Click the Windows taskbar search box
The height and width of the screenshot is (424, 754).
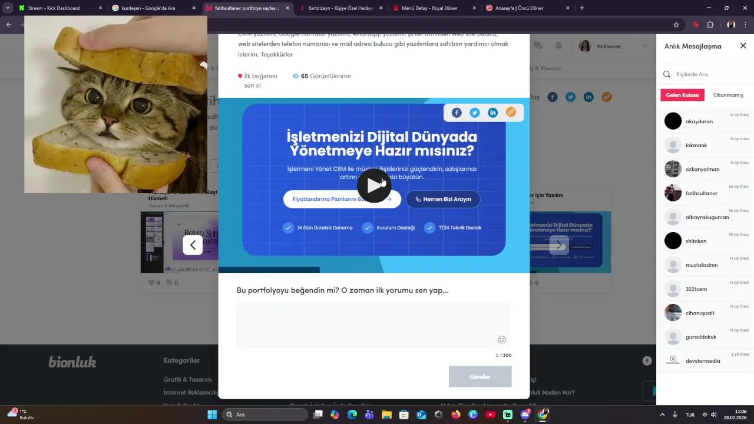(x=266, y=415)
